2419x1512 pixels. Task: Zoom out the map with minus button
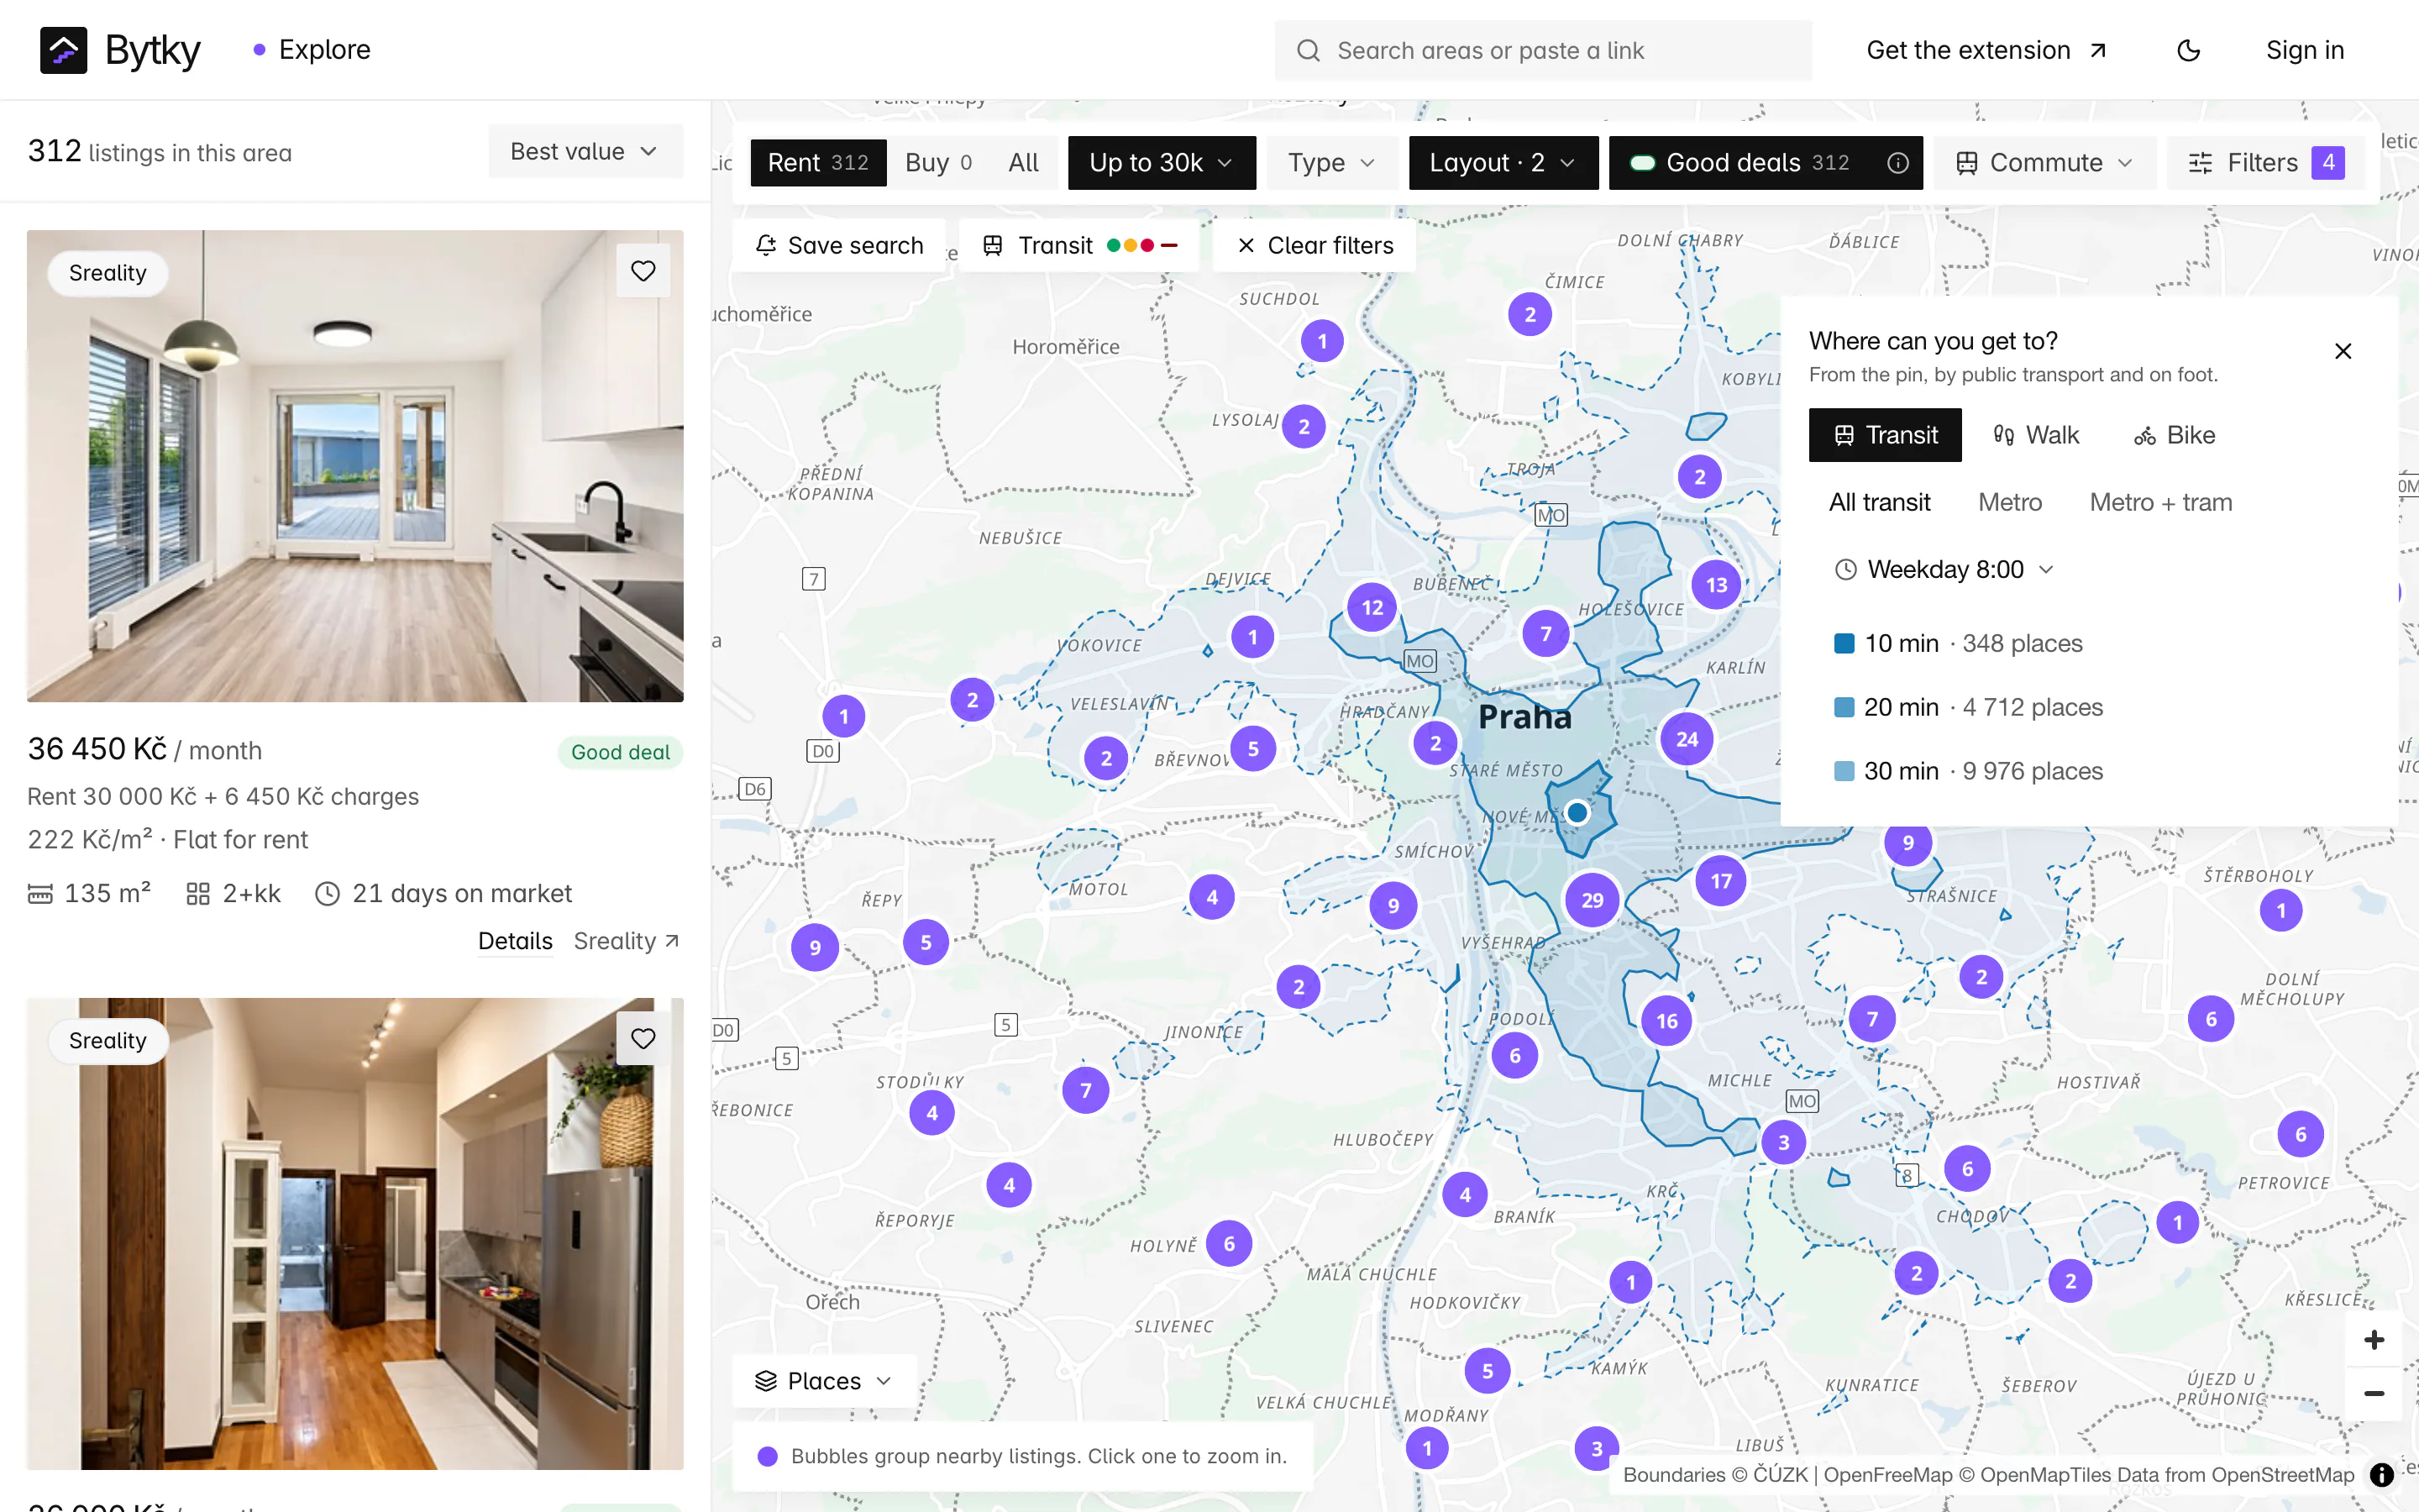pos(2374,1393)
